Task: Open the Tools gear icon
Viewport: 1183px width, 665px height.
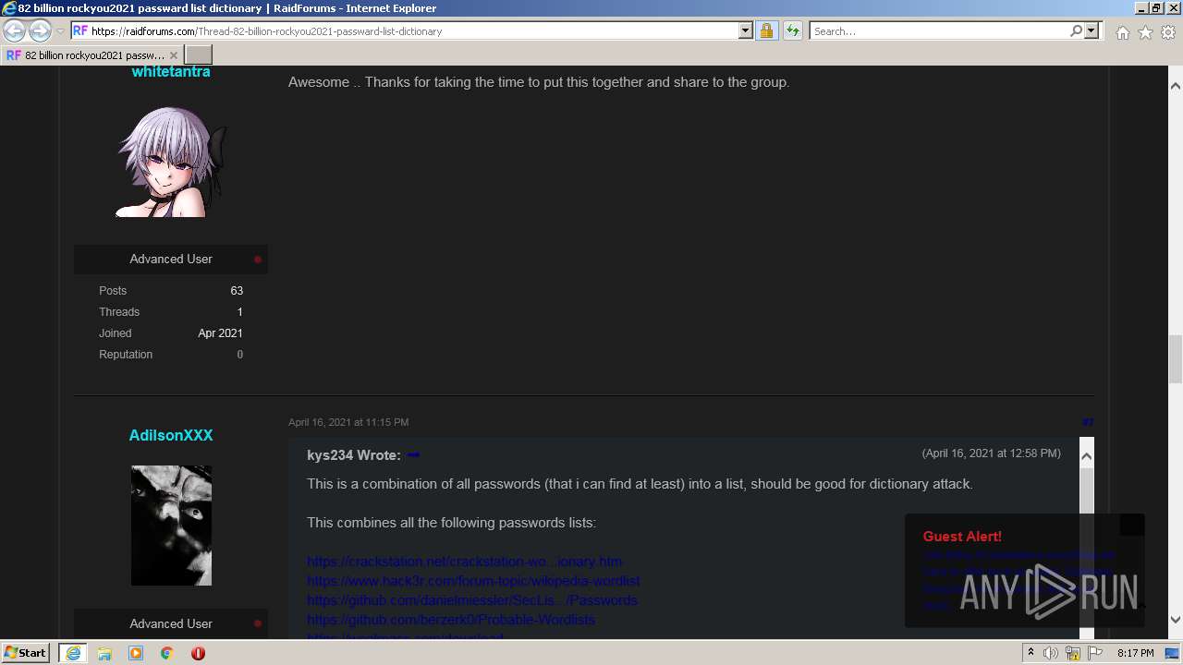Action: coord(1168,32)
